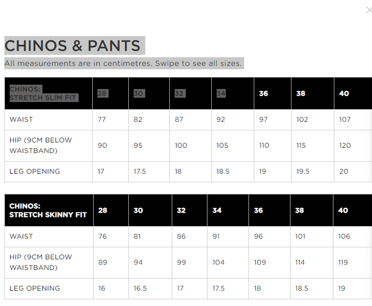Select Slim Fit waist value 77
Viewport: 372px width, 306px height.
[102, 119]
